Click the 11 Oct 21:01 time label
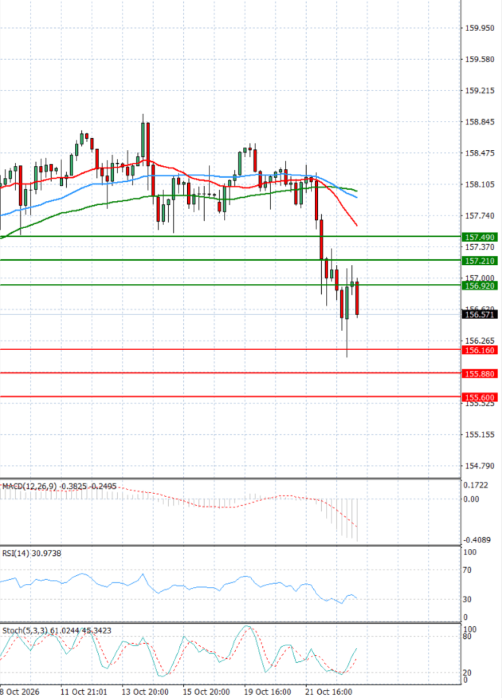502x698 pixels. coord(84,692)
